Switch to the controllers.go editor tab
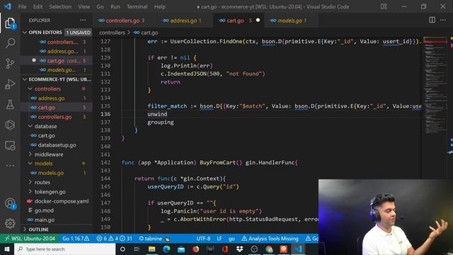453x255 pixels. click(x=122, y=21)
